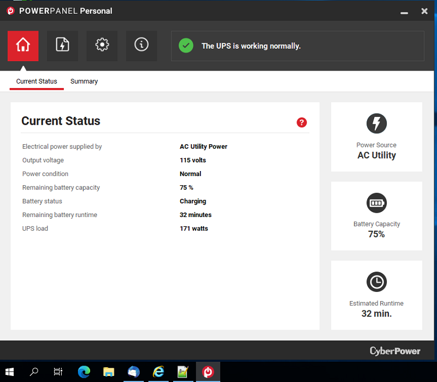Open the Energy Reporting document icon
The width and height of the screenshot is (437, 382).
(62, 45)
